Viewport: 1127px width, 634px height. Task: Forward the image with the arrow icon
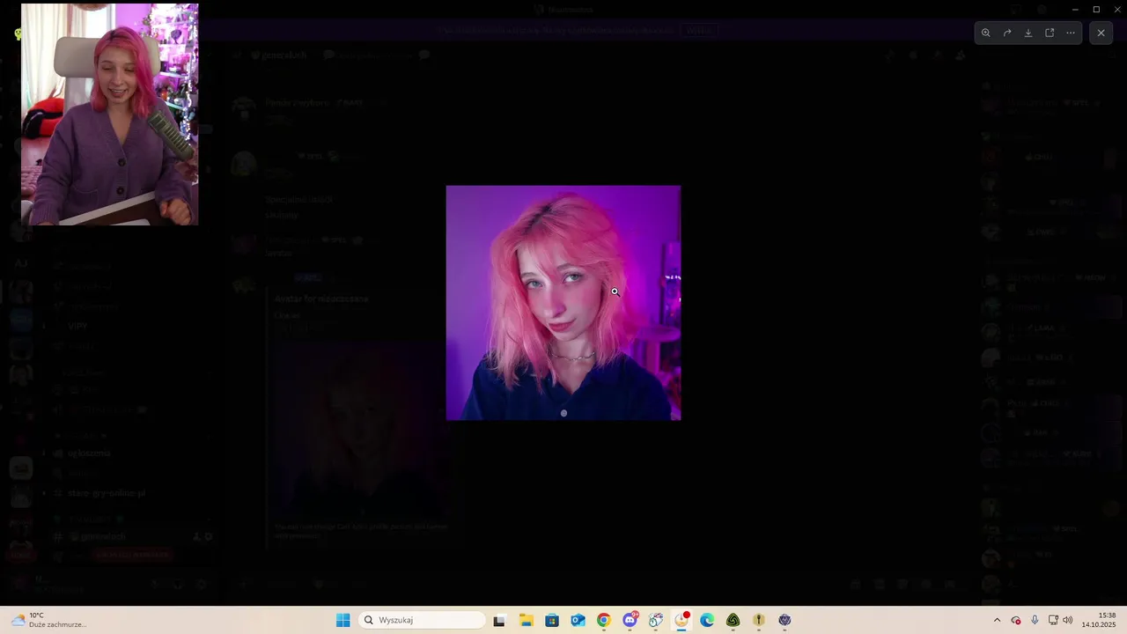click(x=1007, y=33)
